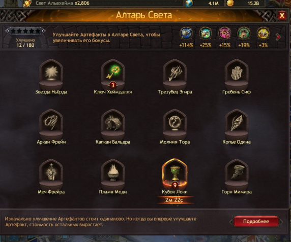291x242 pixels.
Task: Select the Молния Тора orb artifact
Action: pyautogui.click(x=174, y=124)
